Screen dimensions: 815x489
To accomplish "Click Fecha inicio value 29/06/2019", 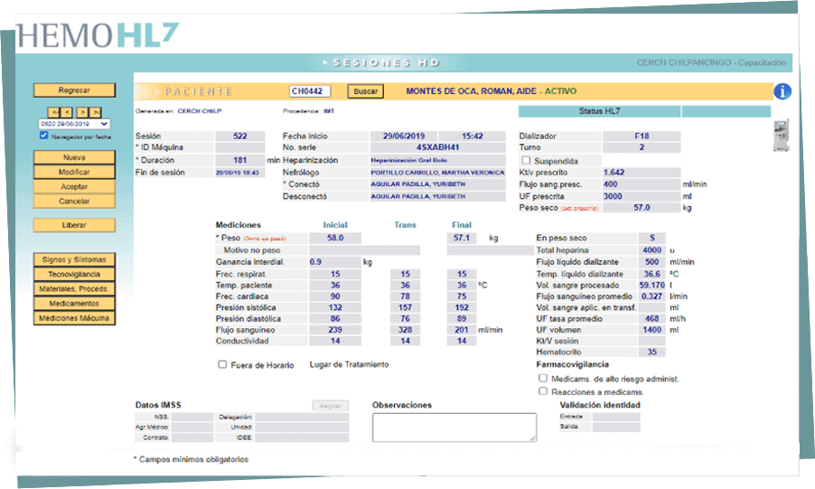I will [404, 136].
